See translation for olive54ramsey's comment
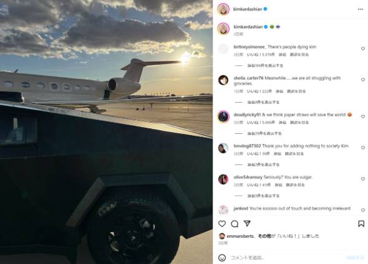 point(295,185)
